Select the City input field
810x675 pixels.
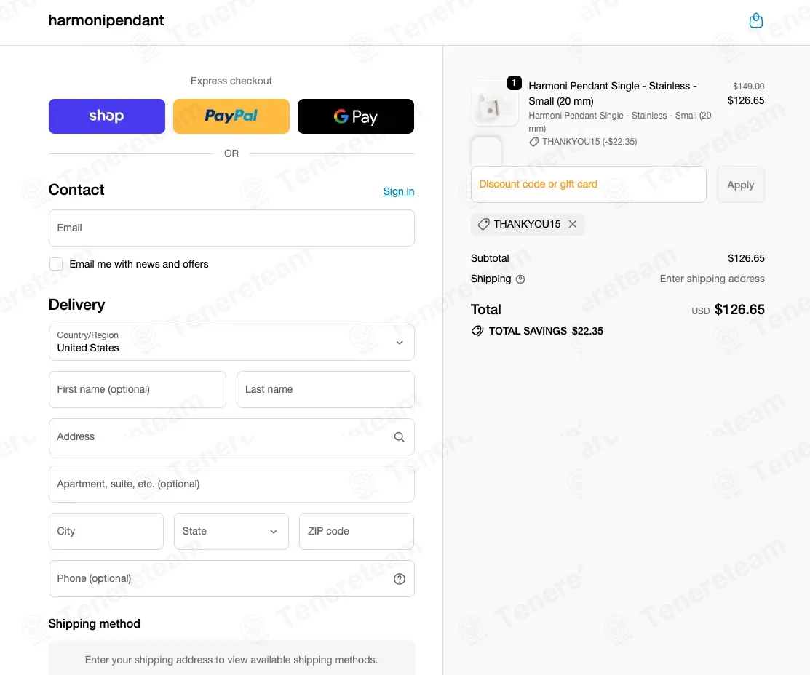106,531
